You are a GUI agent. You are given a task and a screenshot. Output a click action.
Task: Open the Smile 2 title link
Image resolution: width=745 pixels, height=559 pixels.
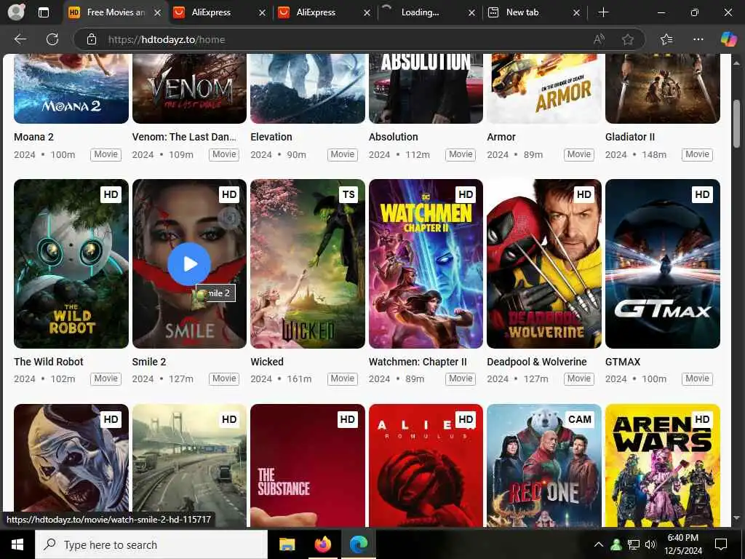149,362
